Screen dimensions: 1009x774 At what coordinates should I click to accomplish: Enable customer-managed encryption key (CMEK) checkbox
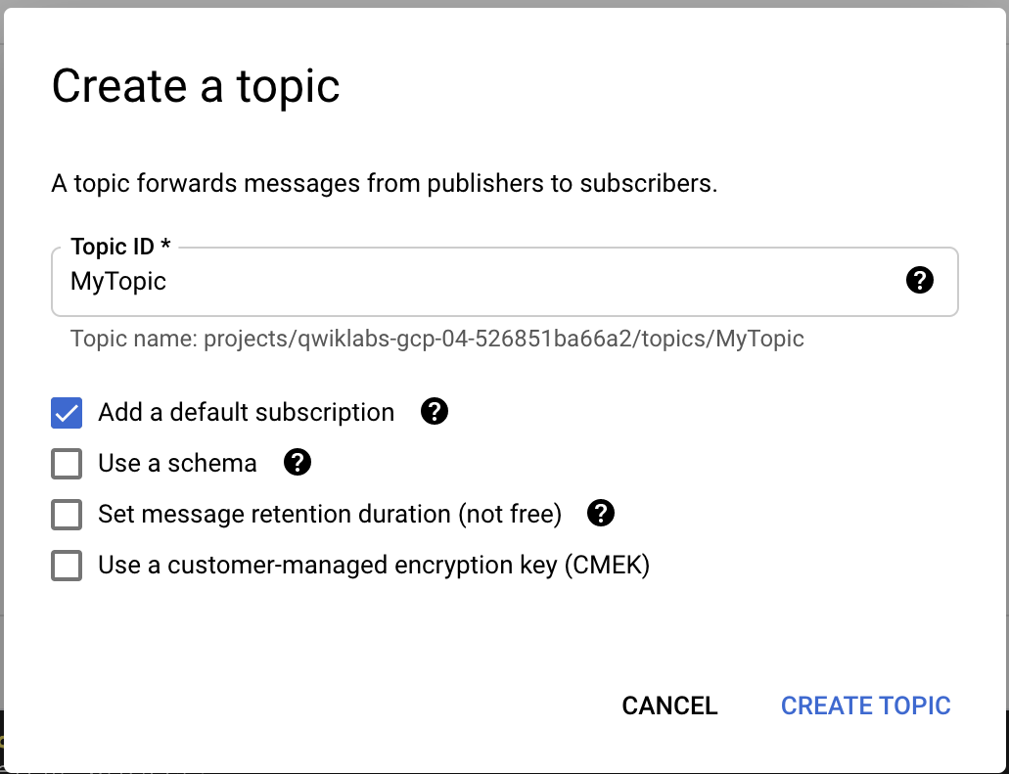67,565
